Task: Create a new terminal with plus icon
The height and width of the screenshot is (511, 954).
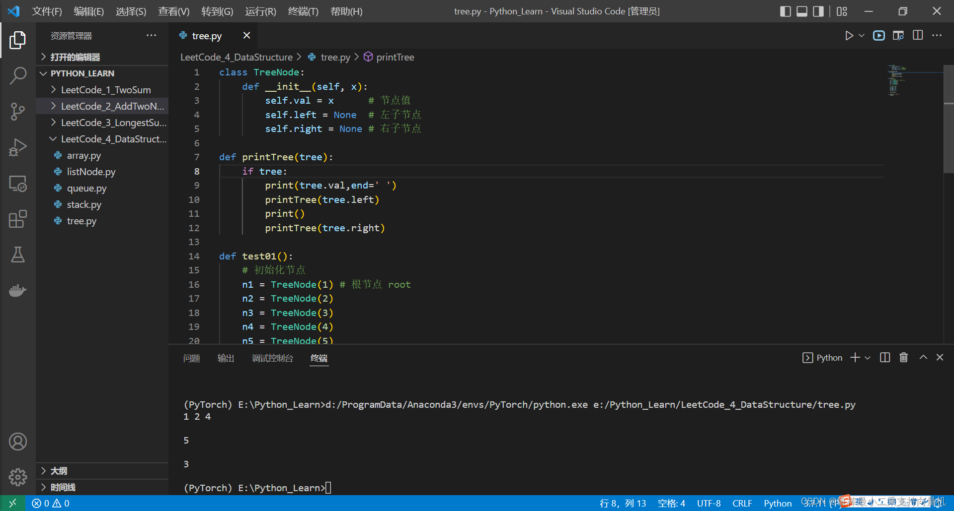Action: [x=855, y=358]
